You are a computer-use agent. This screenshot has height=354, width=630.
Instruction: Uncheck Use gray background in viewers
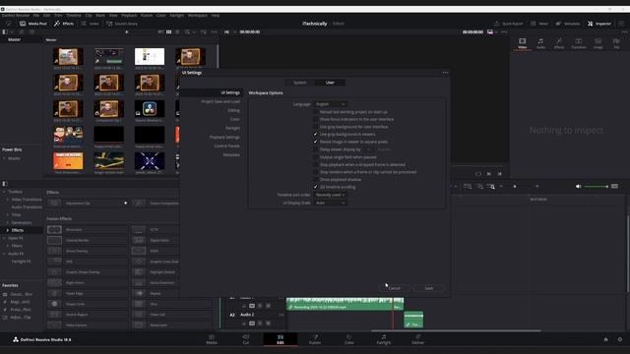pos(315,134)
